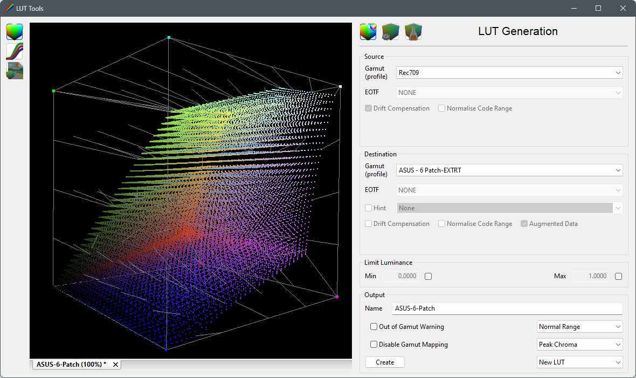Check Disable Gamut Mapping

click(374, 344)
